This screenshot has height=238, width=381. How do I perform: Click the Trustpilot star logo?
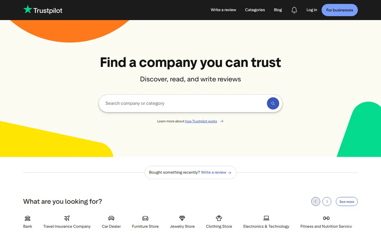tap(28, 9)
